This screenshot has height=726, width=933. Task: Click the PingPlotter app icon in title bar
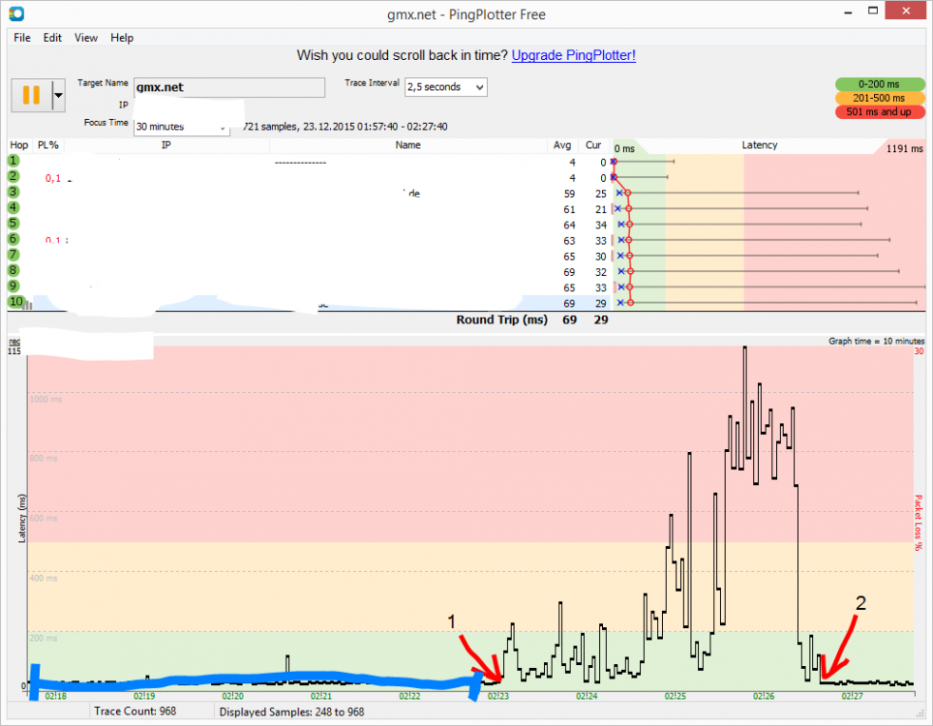(x=15, y=13)
